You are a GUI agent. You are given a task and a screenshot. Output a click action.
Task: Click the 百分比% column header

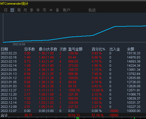click(98, 49)
